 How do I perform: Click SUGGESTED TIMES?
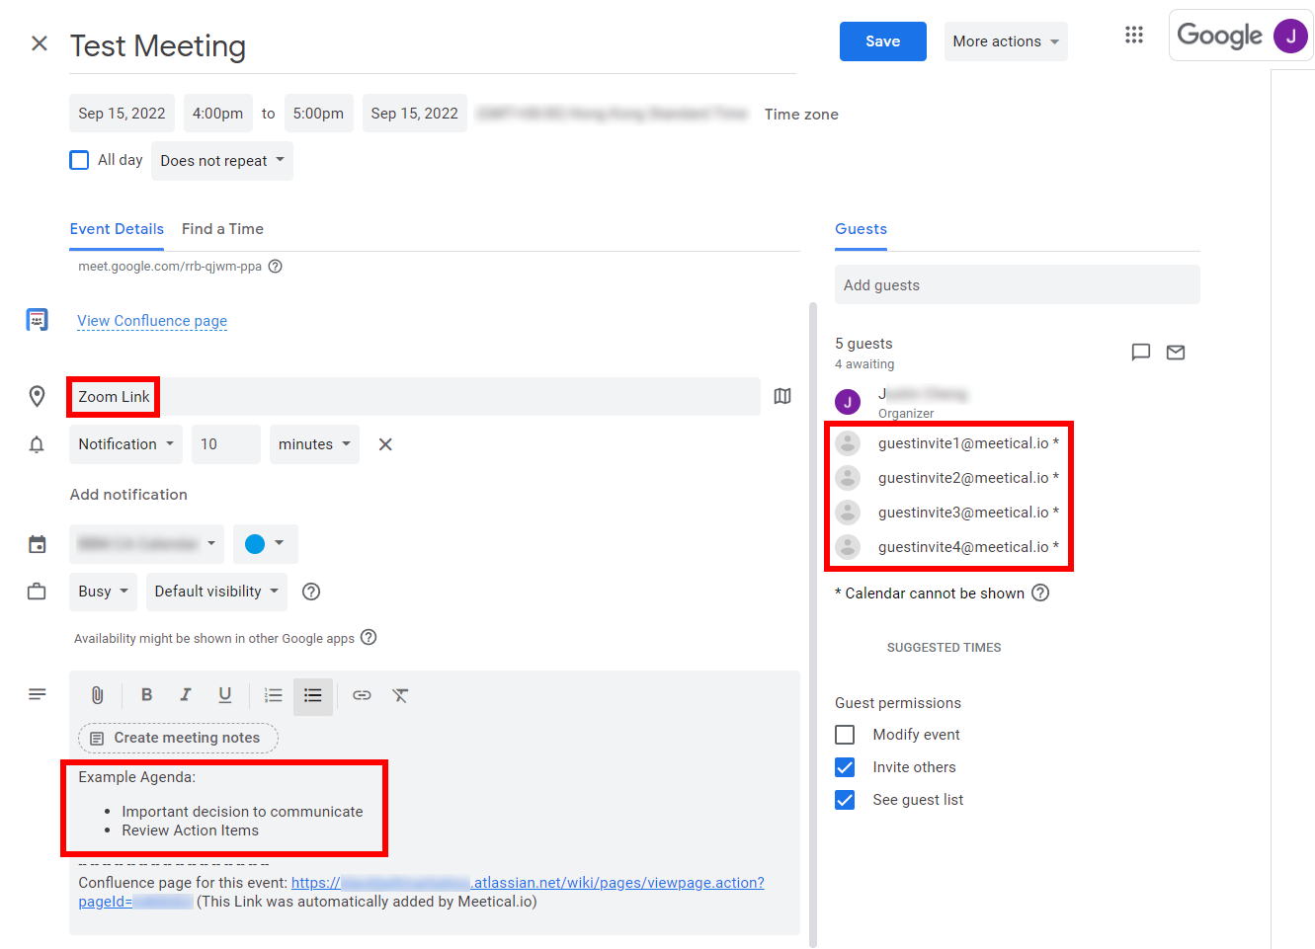click(944, 648)
